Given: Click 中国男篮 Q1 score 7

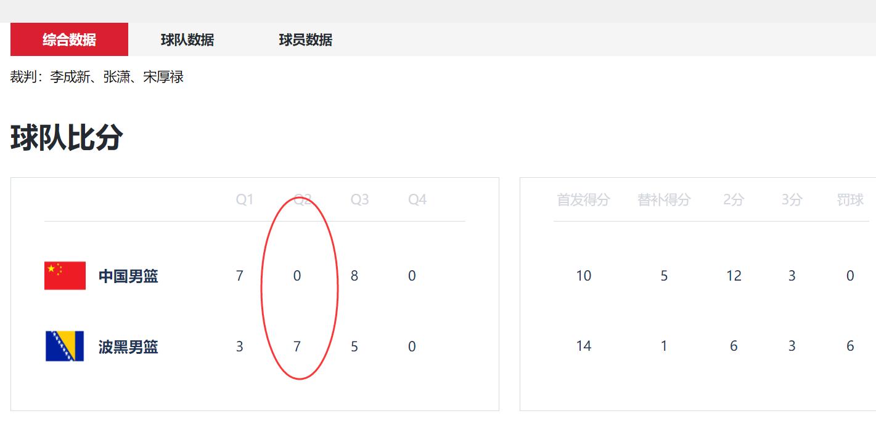Looking at the screenshot, I should (240, 276).
